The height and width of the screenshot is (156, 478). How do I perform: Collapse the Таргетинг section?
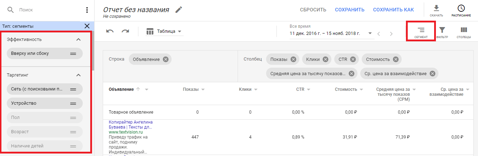(79, 75)
